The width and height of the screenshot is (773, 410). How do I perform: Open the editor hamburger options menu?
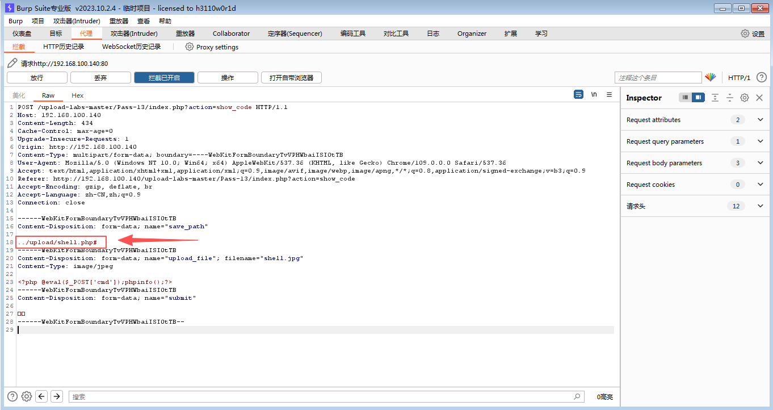point(610,94)
